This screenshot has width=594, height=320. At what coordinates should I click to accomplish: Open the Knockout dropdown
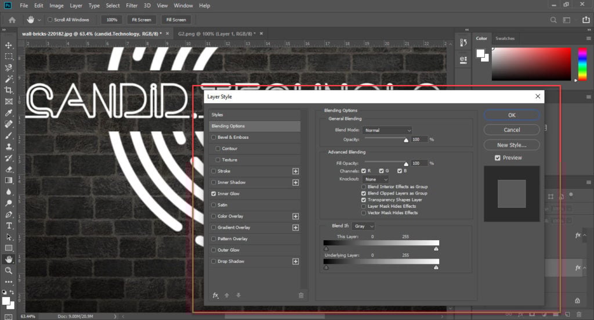[375, 179]
